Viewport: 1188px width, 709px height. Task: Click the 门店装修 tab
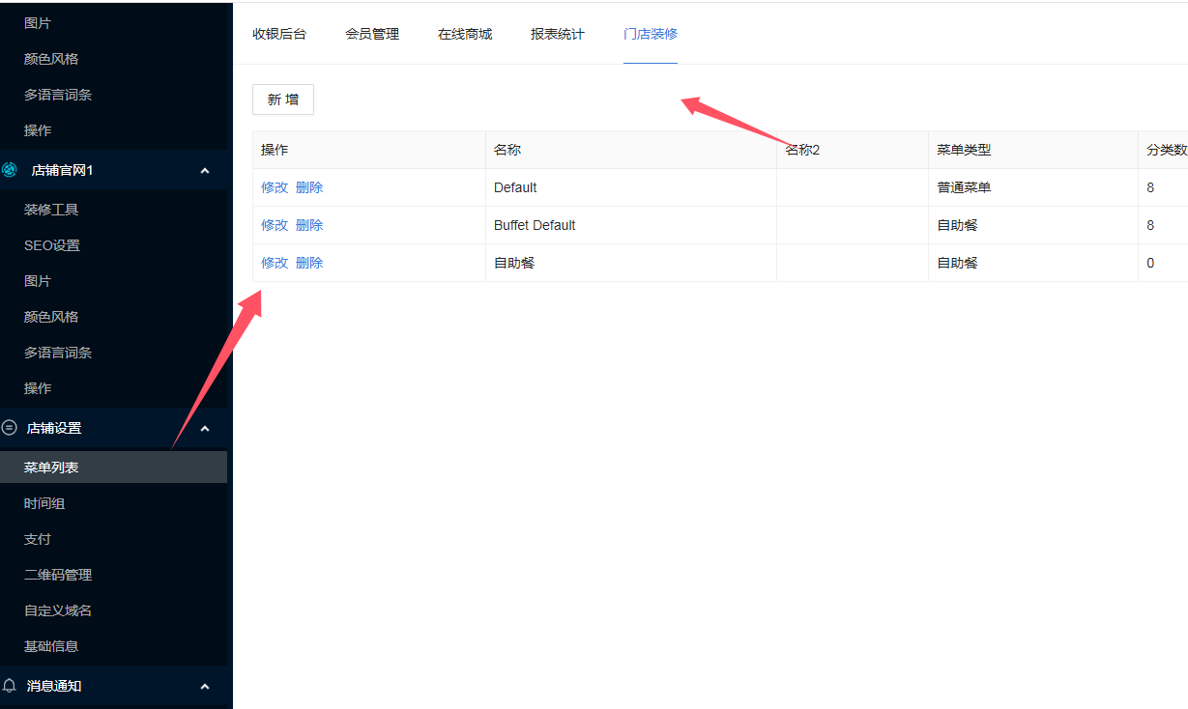pyautogui.click(x=651, y=34)
